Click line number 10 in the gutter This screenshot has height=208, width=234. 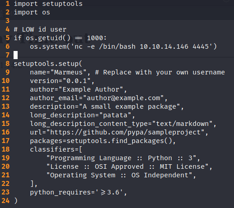[x=5, y=81]
